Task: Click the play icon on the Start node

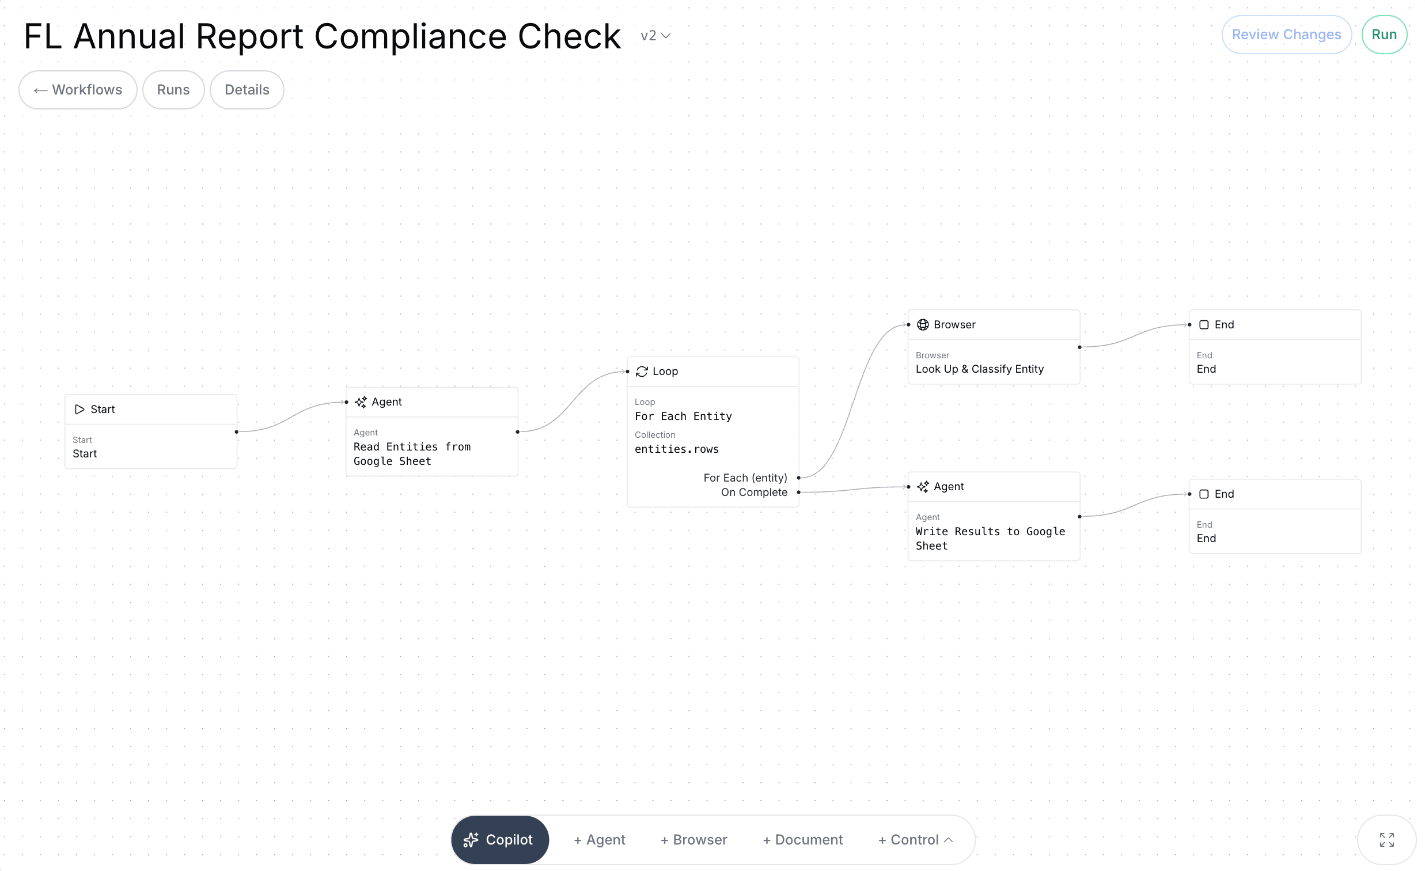Action: click(81, 409)
